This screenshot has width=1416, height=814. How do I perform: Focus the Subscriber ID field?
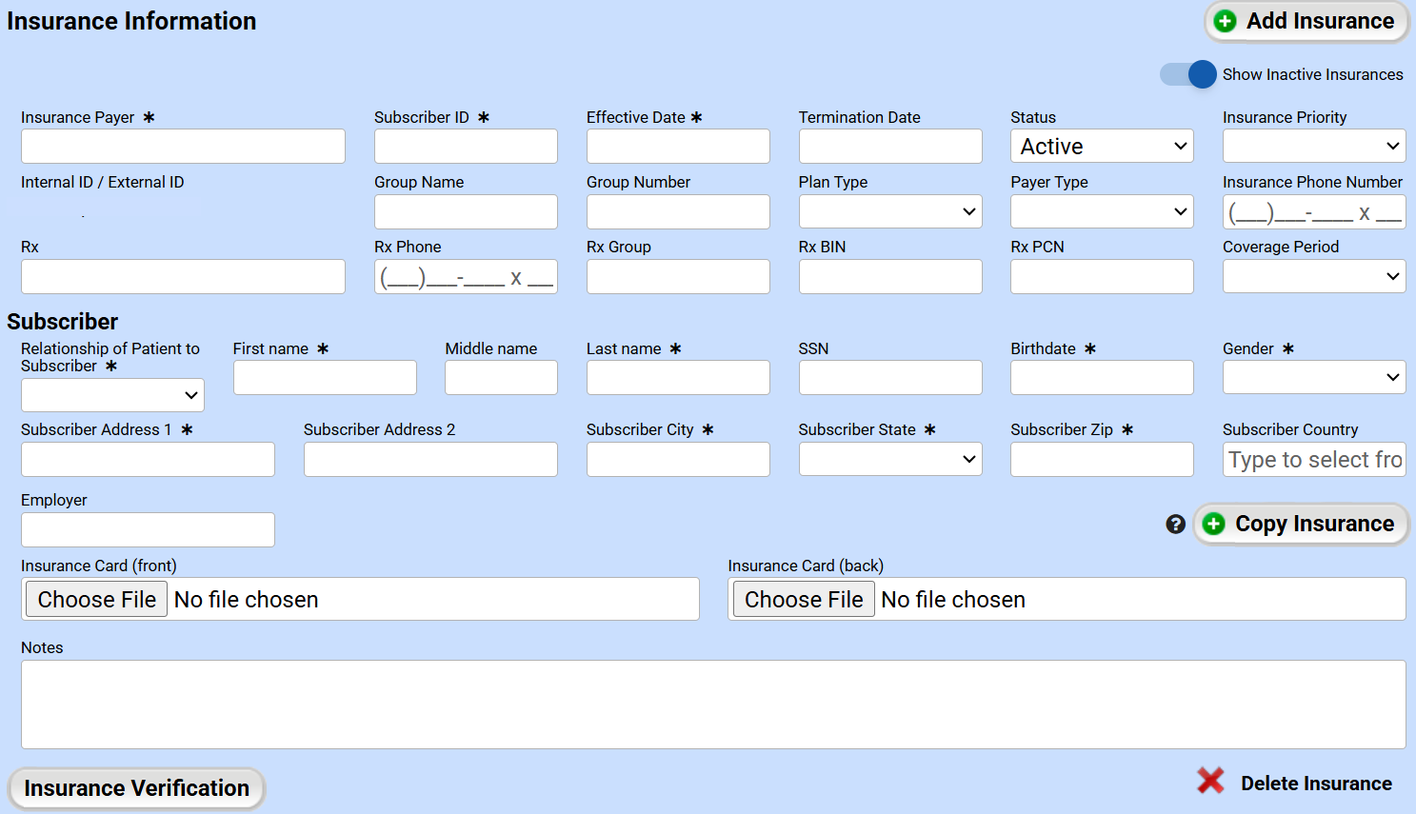[x=466, y=147]
